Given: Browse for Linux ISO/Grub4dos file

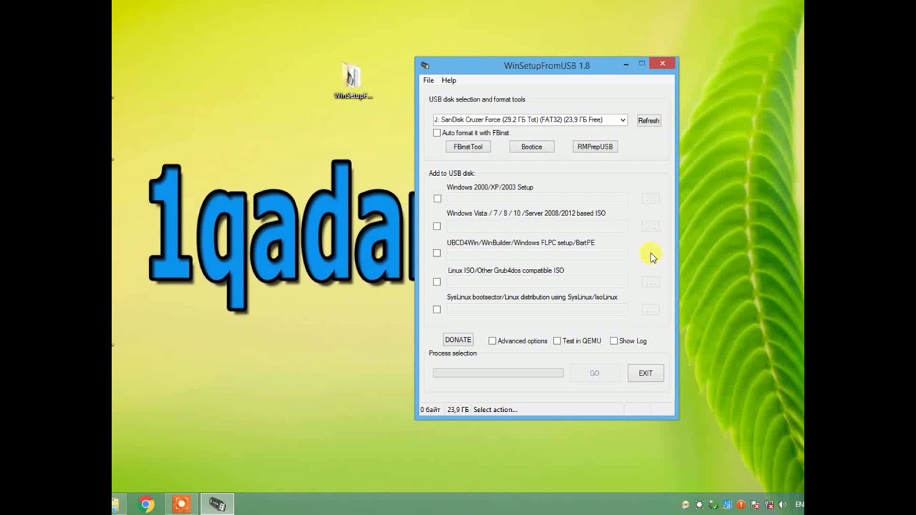Looking at the screenshot, I should [x=650, y=283].
